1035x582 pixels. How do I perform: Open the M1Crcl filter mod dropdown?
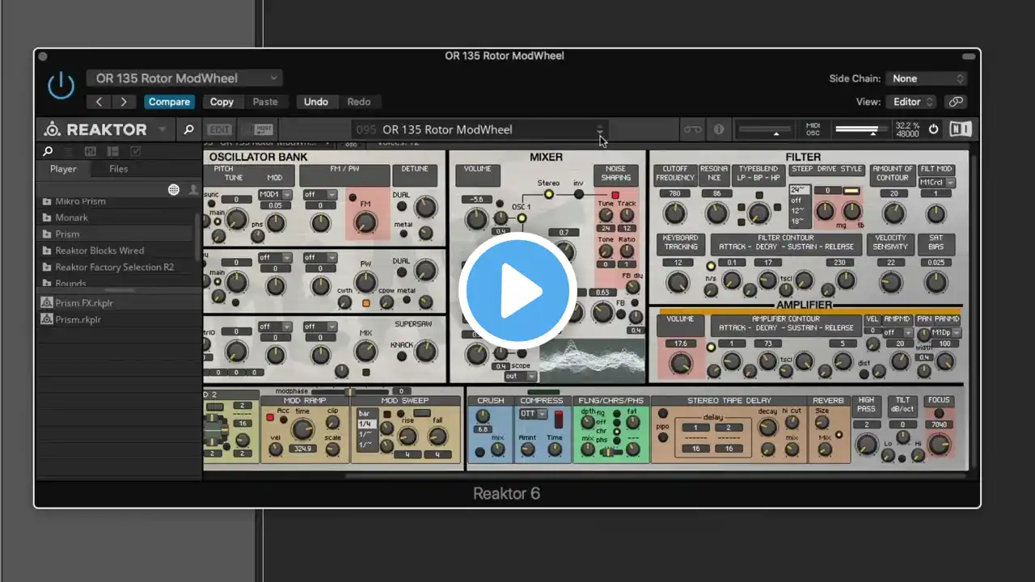coord(937,183)
